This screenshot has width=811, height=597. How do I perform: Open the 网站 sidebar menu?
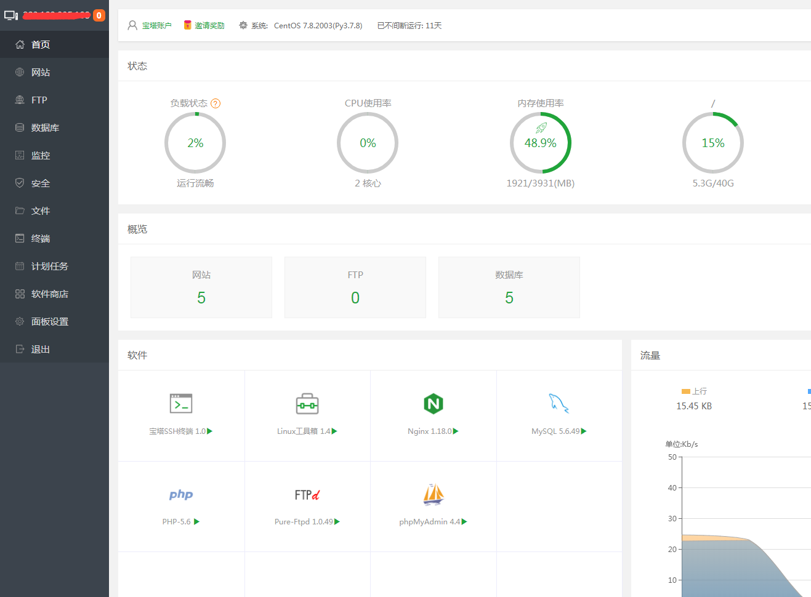54,72
